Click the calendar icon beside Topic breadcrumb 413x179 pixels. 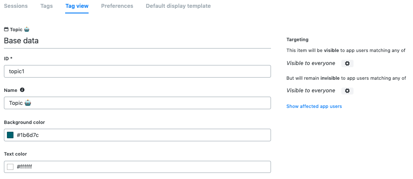[x=7, y=29]
